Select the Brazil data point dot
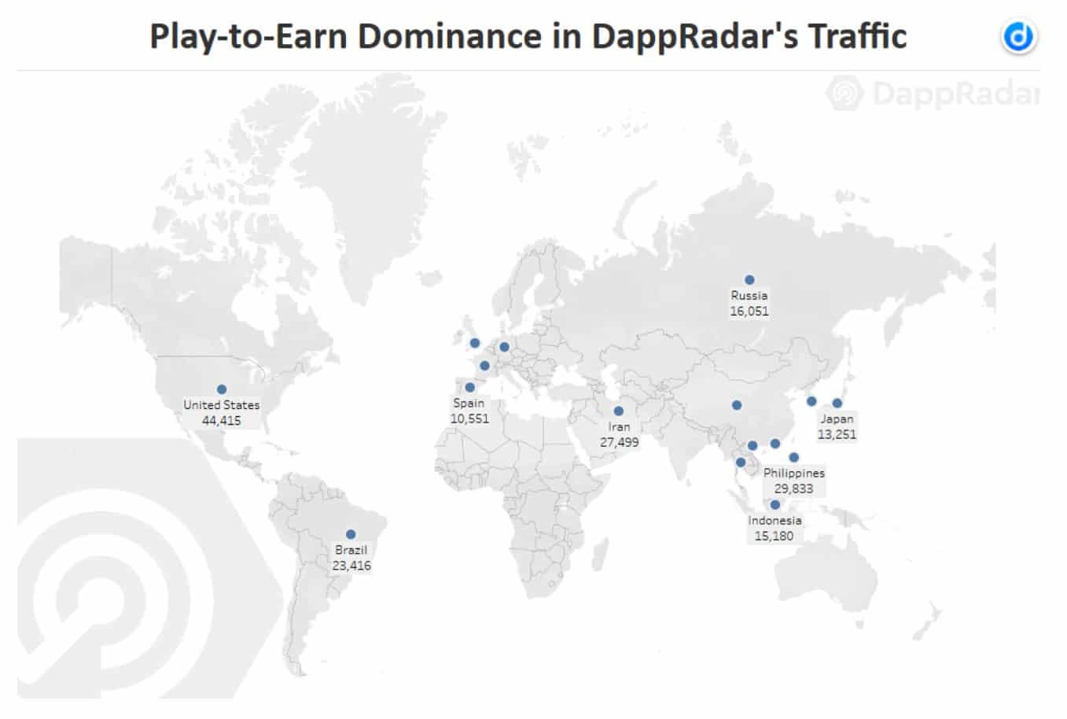 pyautogui.click(x=351, y=535)
